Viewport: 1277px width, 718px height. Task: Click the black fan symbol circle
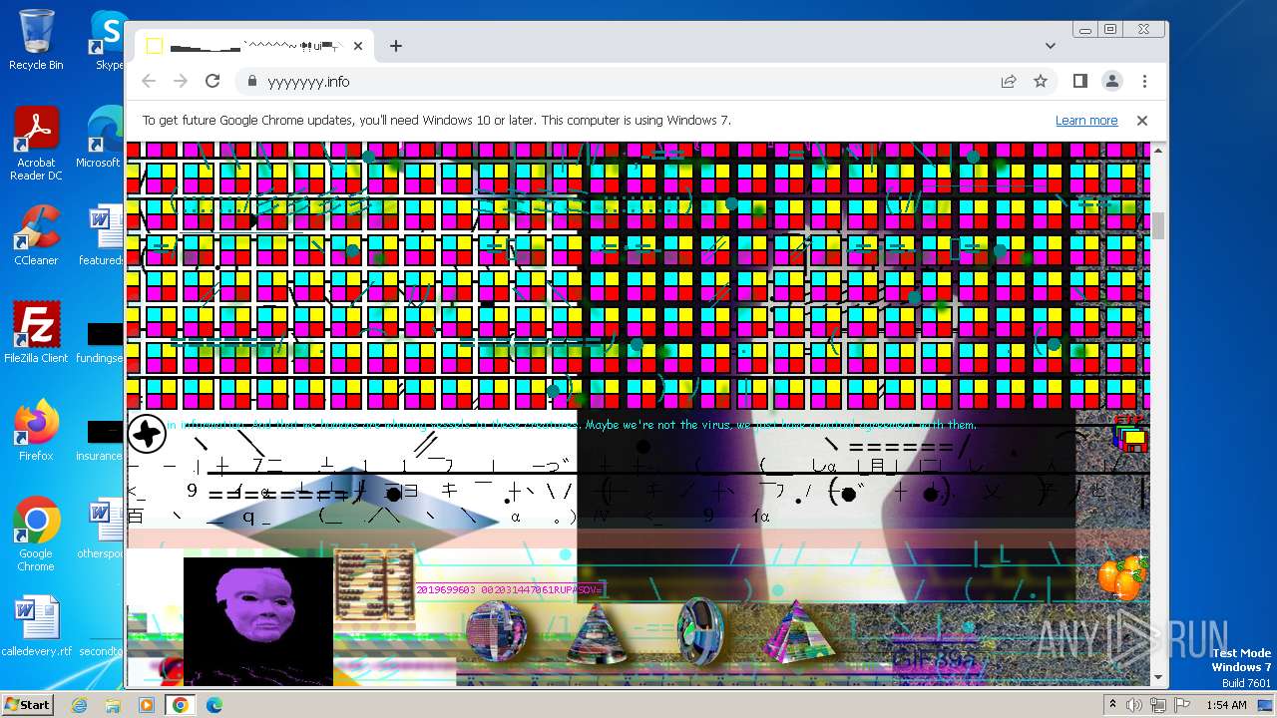pos(147,434)
